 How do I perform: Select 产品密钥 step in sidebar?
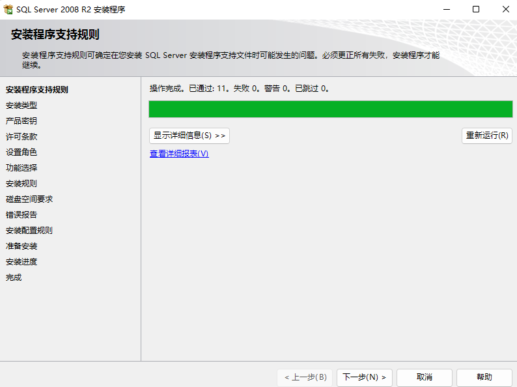pyautogui.click(x=21, y=121)
